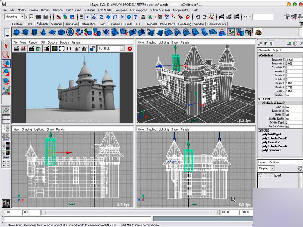Activate the Move tool in the toolbox
Screen dimensions: 303x227
[6, 64]
